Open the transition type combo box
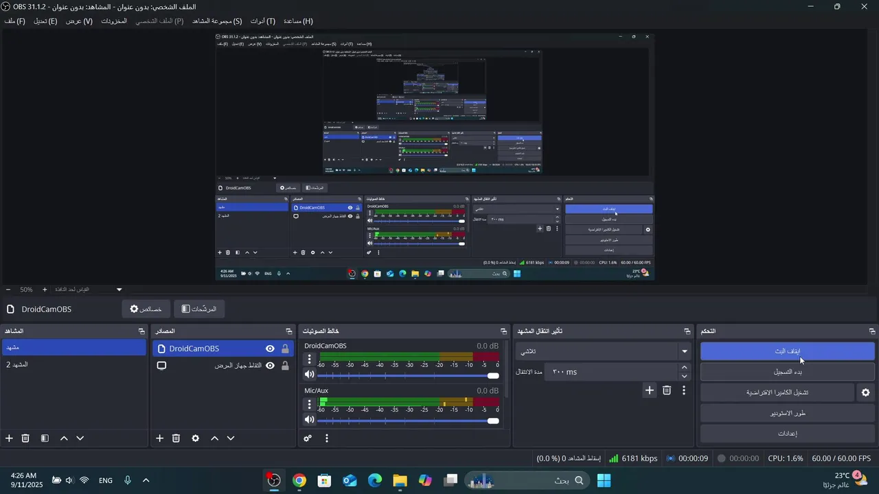Image resolution: width=879 pixels, height=494 pixels. (x=604, y=351)
